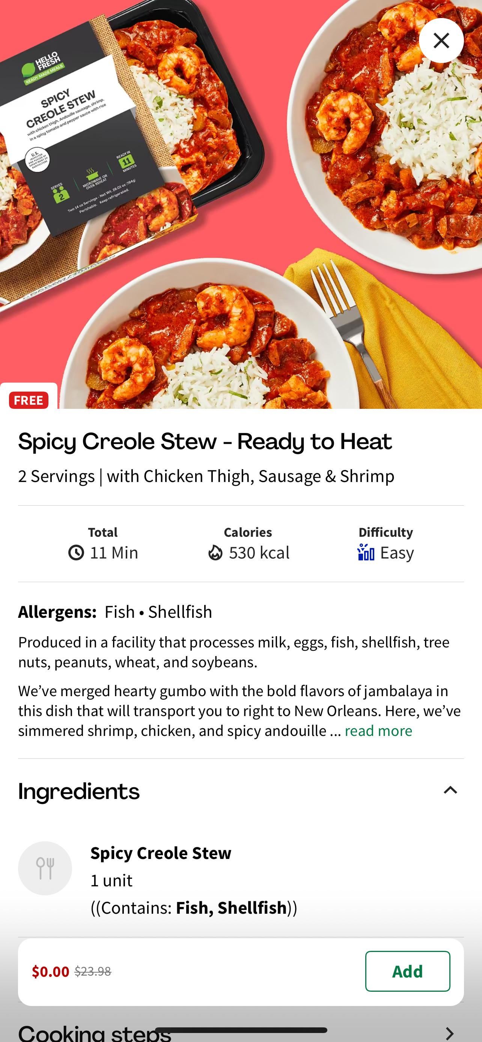Close the recipe detail view
This screenshot has height=1042, width=482.
click(x=441, y=41)
